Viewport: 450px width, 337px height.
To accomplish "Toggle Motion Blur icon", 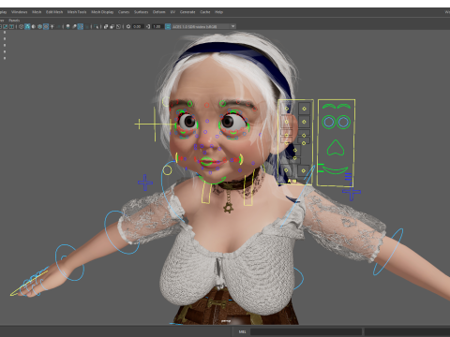I will (74, 26).
